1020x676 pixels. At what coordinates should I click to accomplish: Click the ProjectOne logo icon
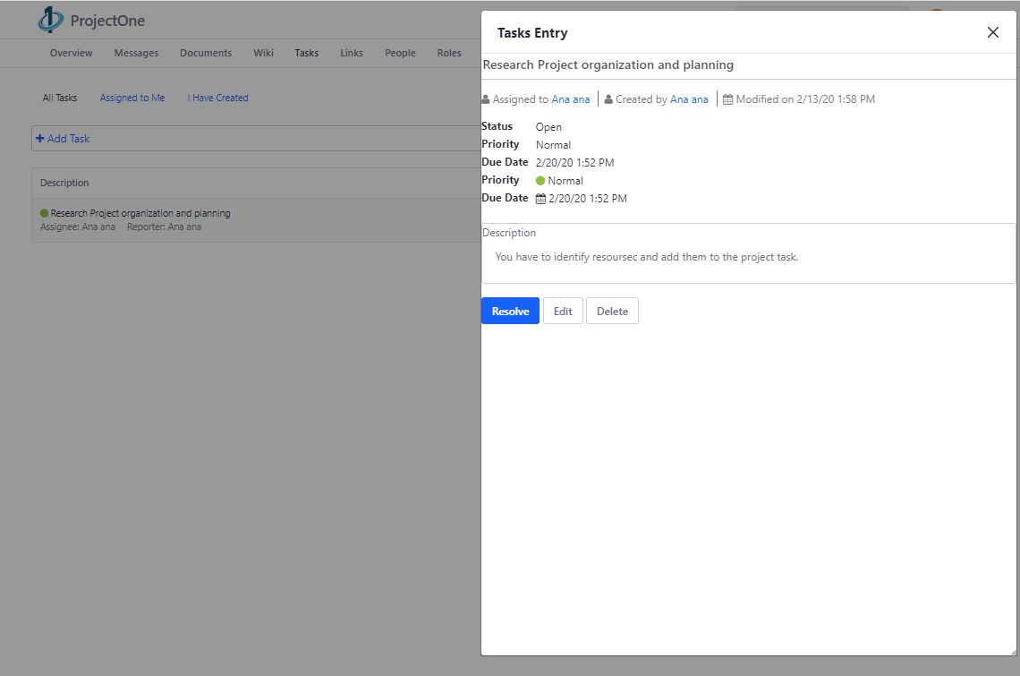[x=51, y=20]
